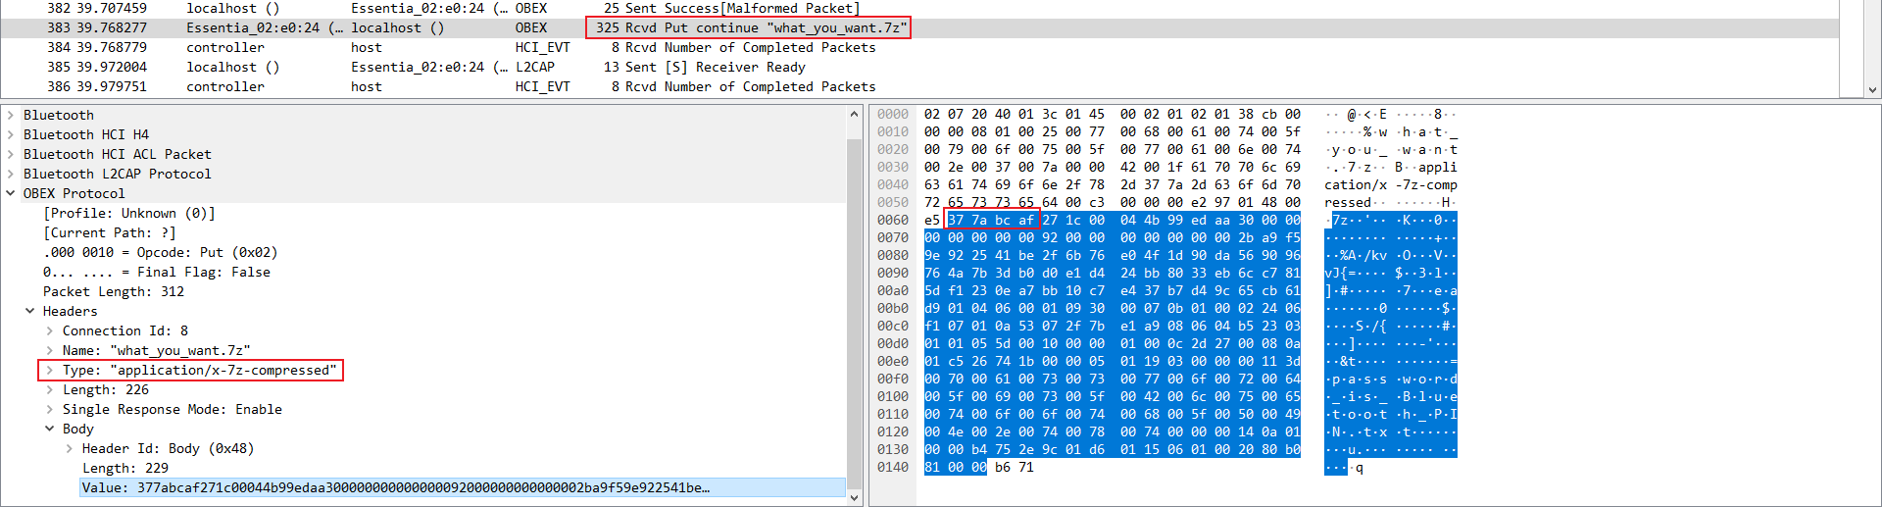Expand the Connection Id: 8 header

coord(50,330)
